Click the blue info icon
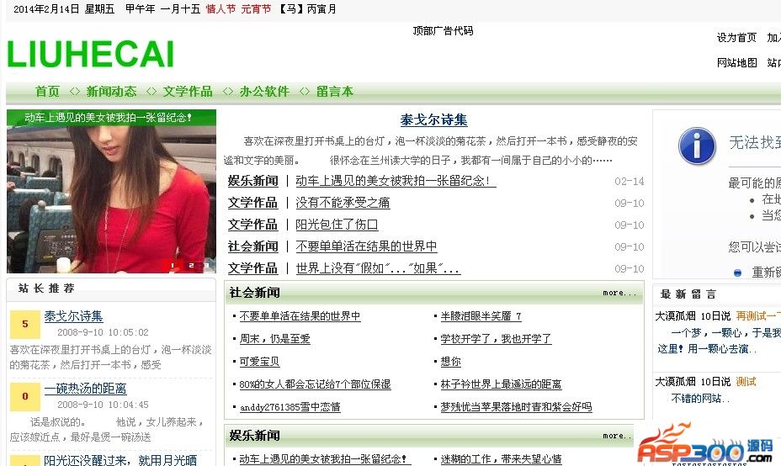Screen dimensions: 781x466 (x=697, y=146)
